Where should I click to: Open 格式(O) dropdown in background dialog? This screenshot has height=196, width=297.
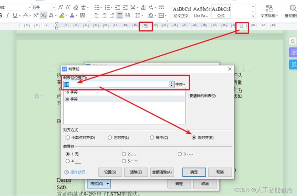pyautogui.click(x=99, y=184)
